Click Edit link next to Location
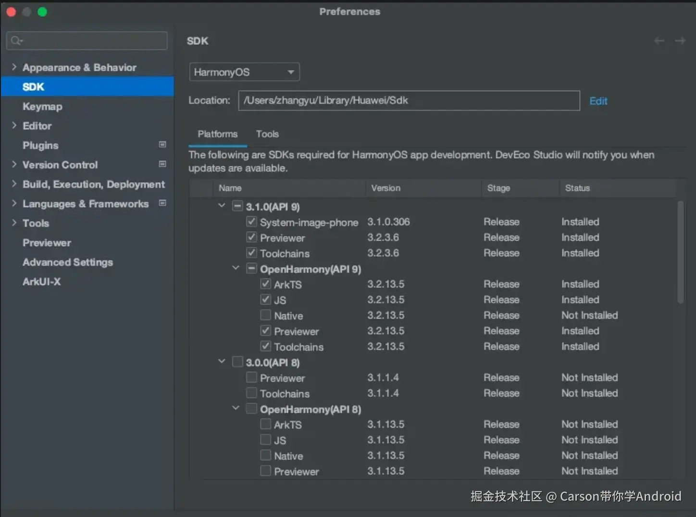 pos(598,101)
